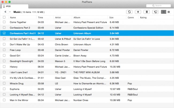This screenshot has width=174, height=108.
Task: Click the trash delete icon
Action: click(x=146, y=12)
